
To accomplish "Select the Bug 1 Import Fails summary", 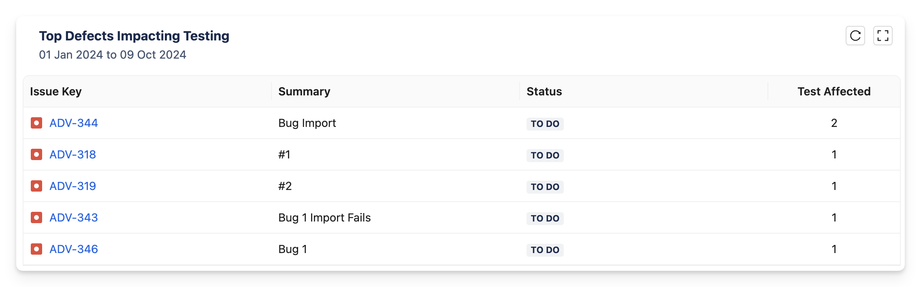I will (324, 217).
